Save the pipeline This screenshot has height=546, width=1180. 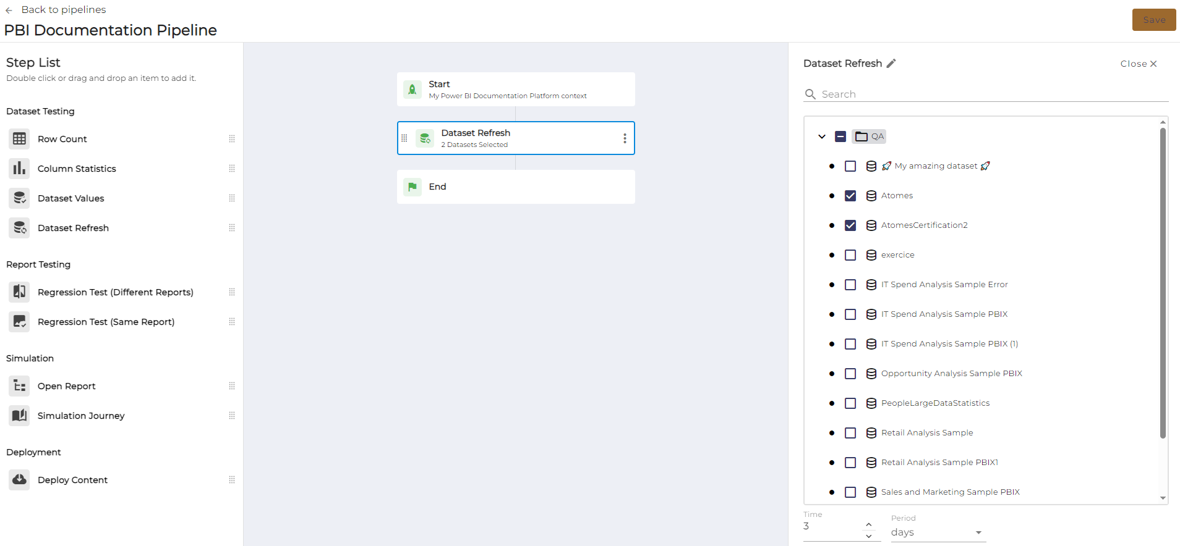[x=1154, y=20]
